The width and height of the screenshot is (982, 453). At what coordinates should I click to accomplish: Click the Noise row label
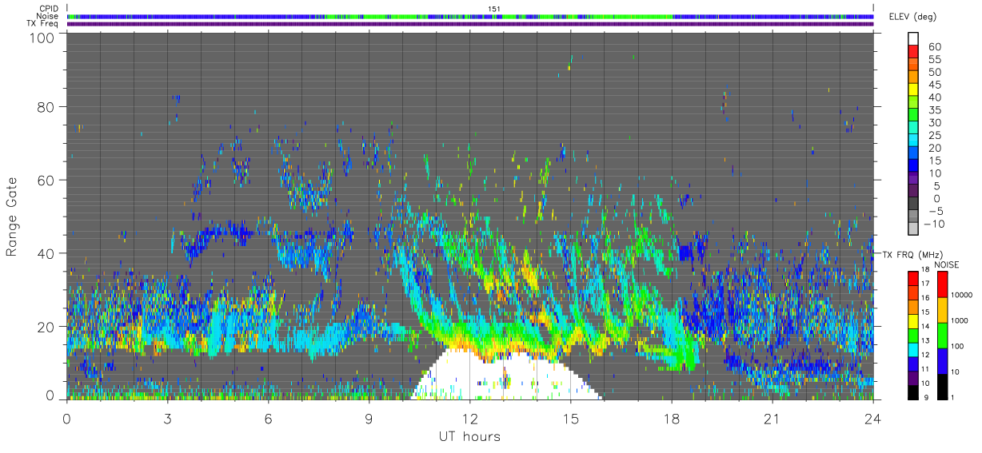[x=48, y=16]
